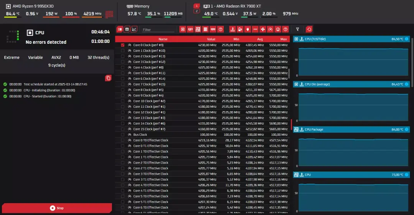Sort table by the Name column header
The width and height of the screenshot is (414, 215).
(x=163, y=39)
